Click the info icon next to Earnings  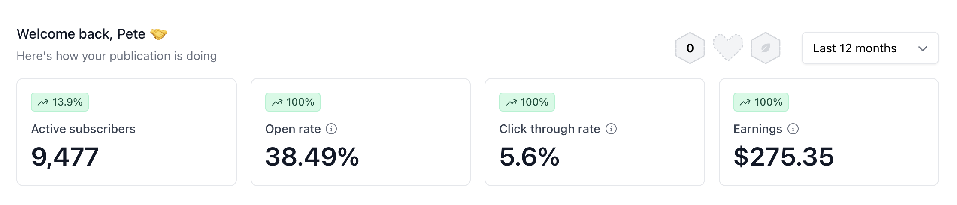[793, 129]
